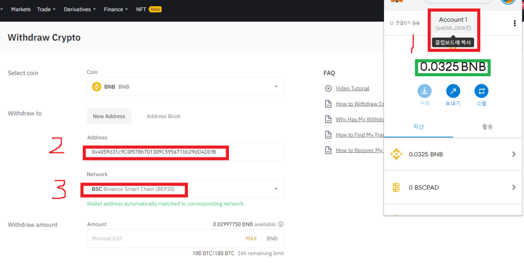The width and height of the screenshot is (524, 276).
Task: Open Why Has My Withdrawal FAQ link
Action: click(360, 119)
